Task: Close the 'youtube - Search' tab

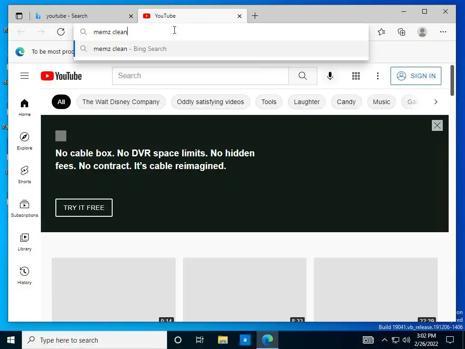Action: (131, 16)
